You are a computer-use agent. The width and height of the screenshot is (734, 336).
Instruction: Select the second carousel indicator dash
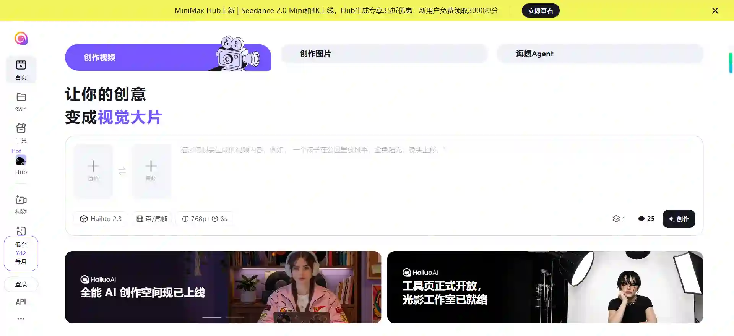click(x=235, y=317)
